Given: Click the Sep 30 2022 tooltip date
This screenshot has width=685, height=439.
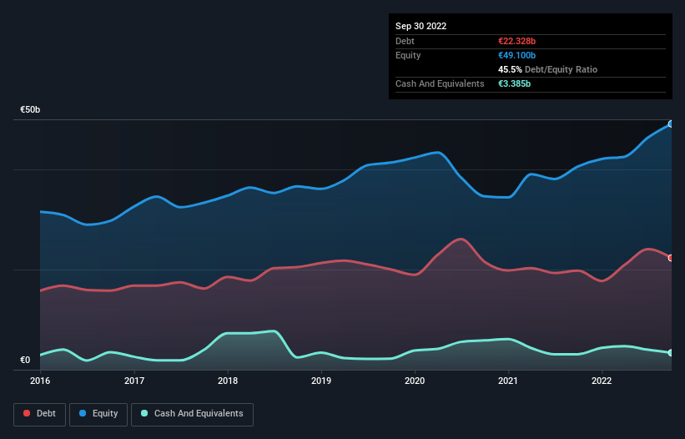Looking at the screenshot, I should [x=421, y=26].
